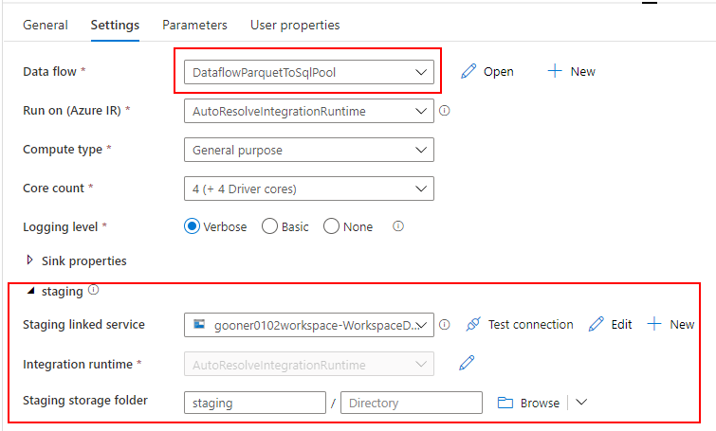This screenshot has width=716, height=431.
Task: Click the pencil icon for Integration runtime
Action: point(467,363)
